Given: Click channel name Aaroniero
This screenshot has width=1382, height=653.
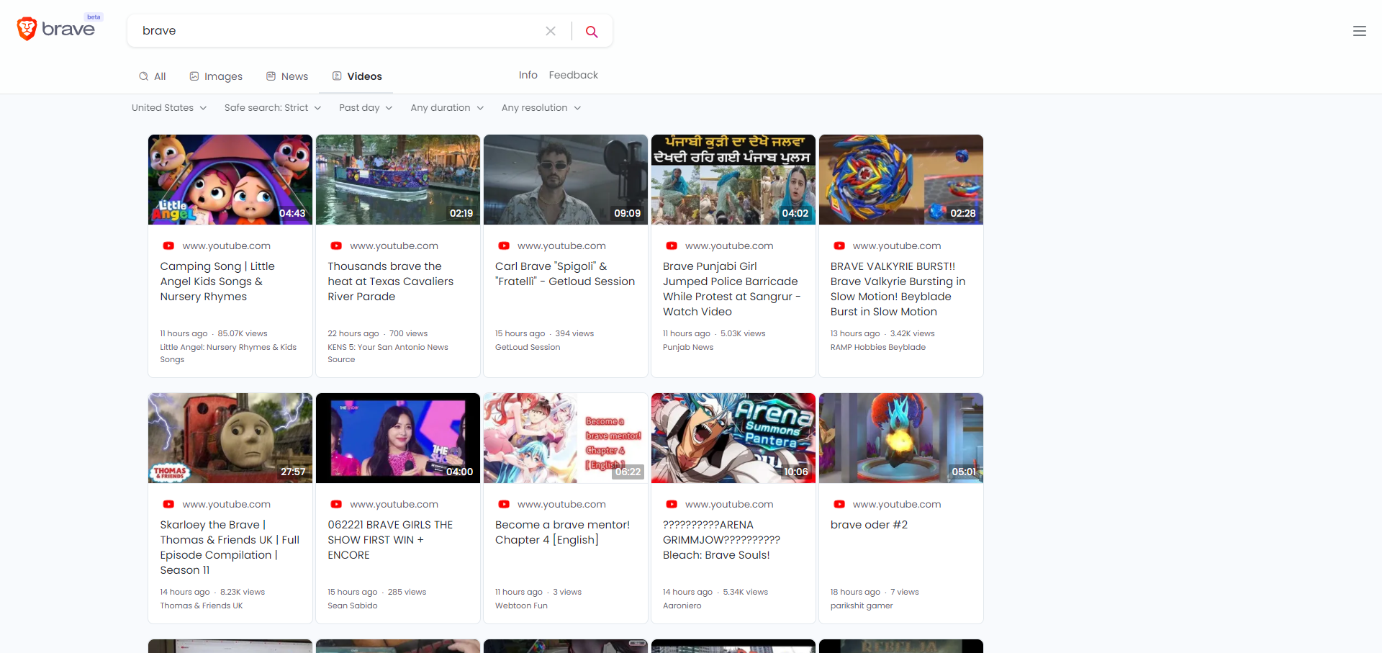Looking at the screenshot, I should (x=682, y=605).
